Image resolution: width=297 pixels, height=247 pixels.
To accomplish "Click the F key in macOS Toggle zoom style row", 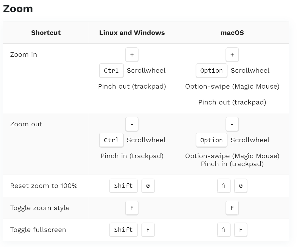I will (x=232, y=208).
